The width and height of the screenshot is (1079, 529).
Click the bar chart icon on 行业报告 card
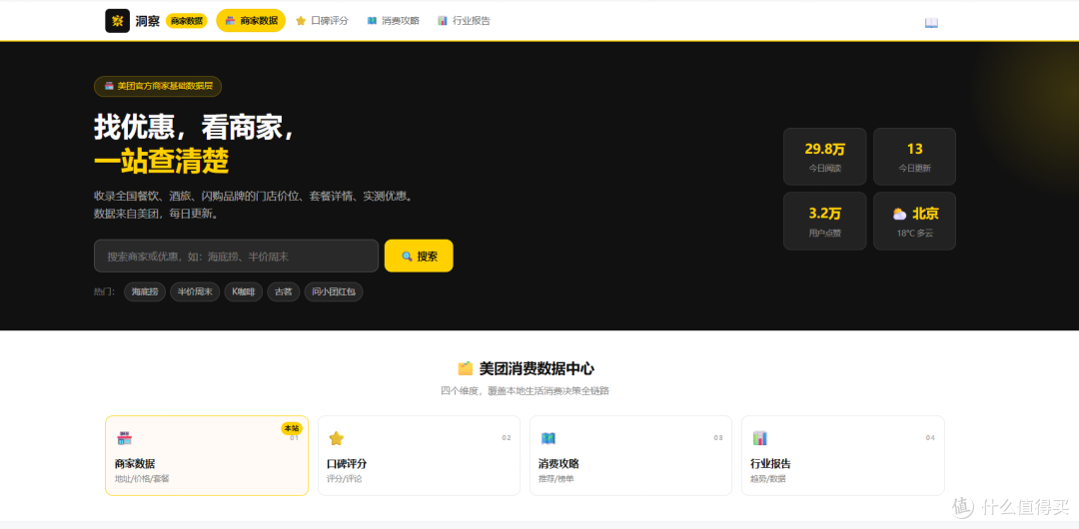[x=759, y=438]
